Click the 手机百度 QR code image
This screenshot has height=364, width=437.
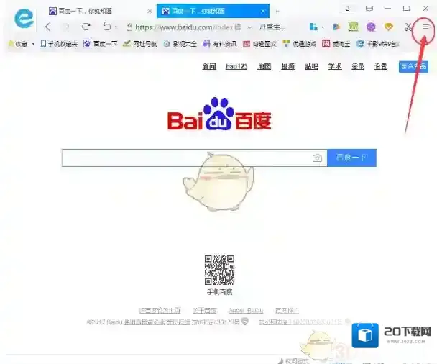coord(219,270)
